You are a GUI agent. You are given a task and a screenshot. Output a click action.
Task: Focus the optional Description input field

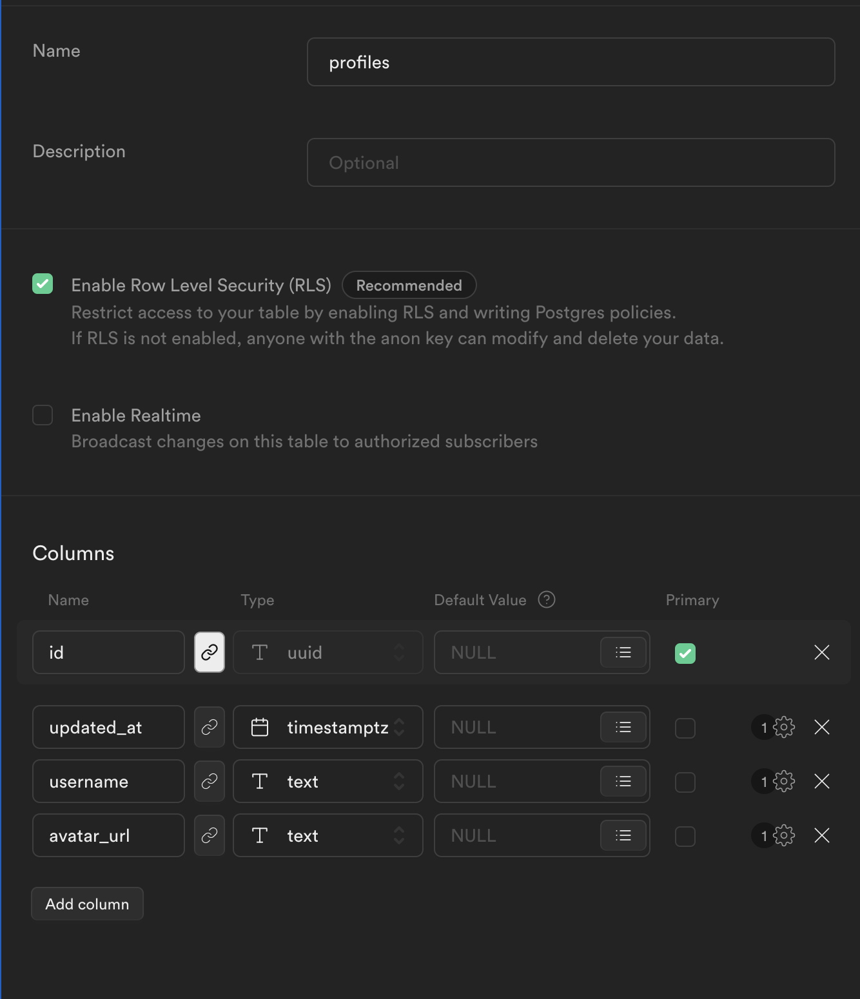[571, 162]
